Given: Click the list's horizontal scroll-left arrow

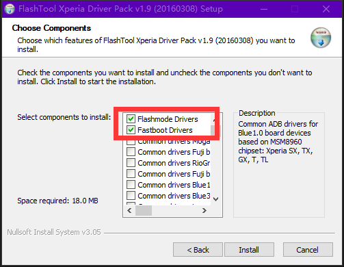Looking at the screenshot, I should tap(129, 210).
